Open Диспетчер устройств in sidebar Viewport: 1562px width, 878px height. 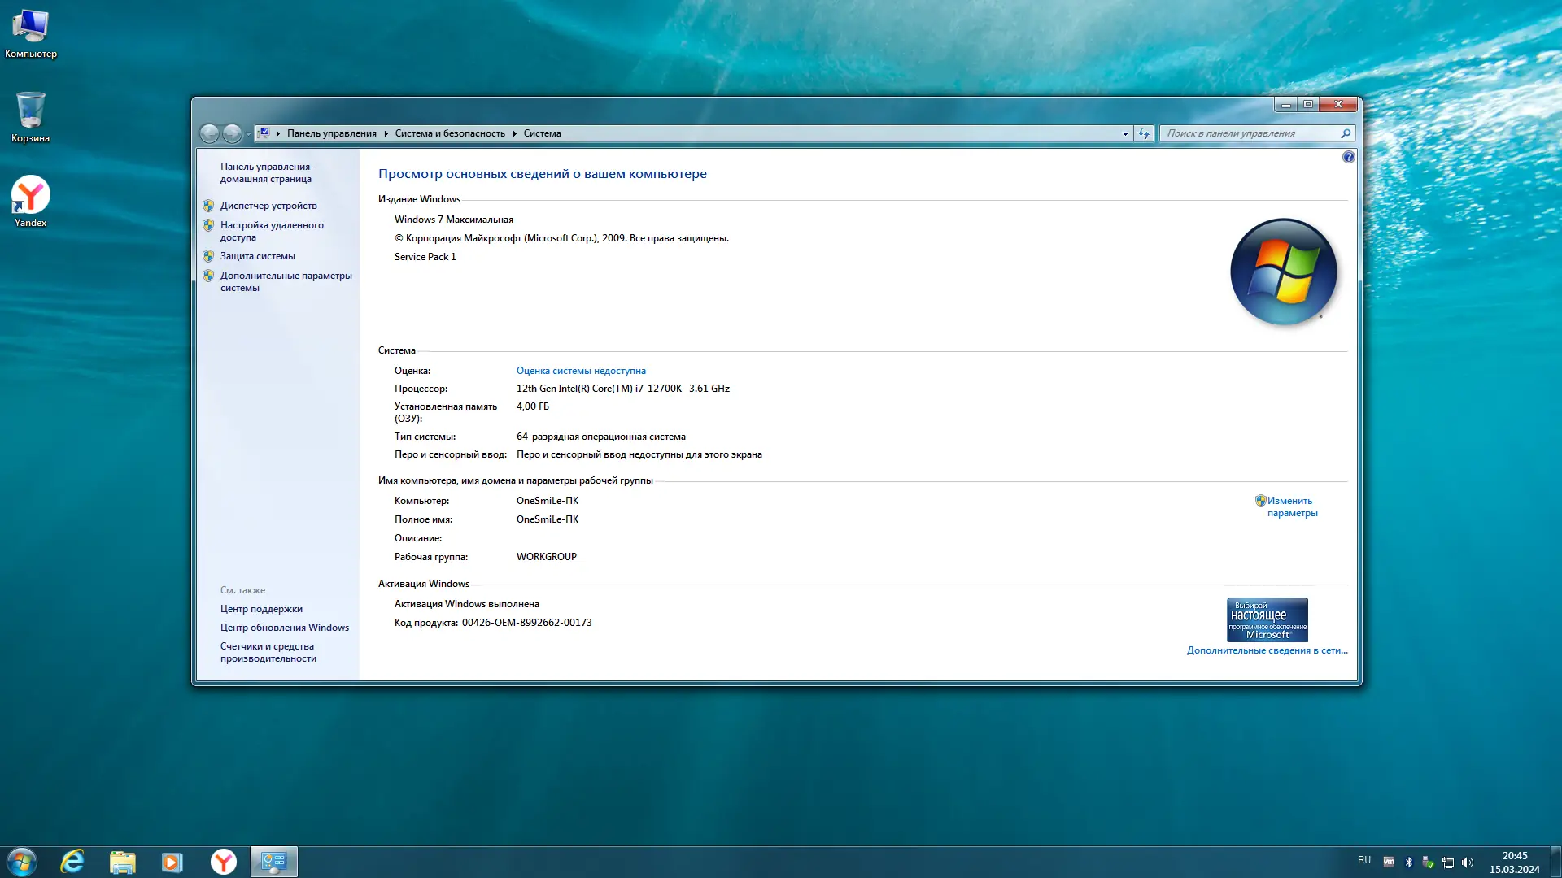268,206
